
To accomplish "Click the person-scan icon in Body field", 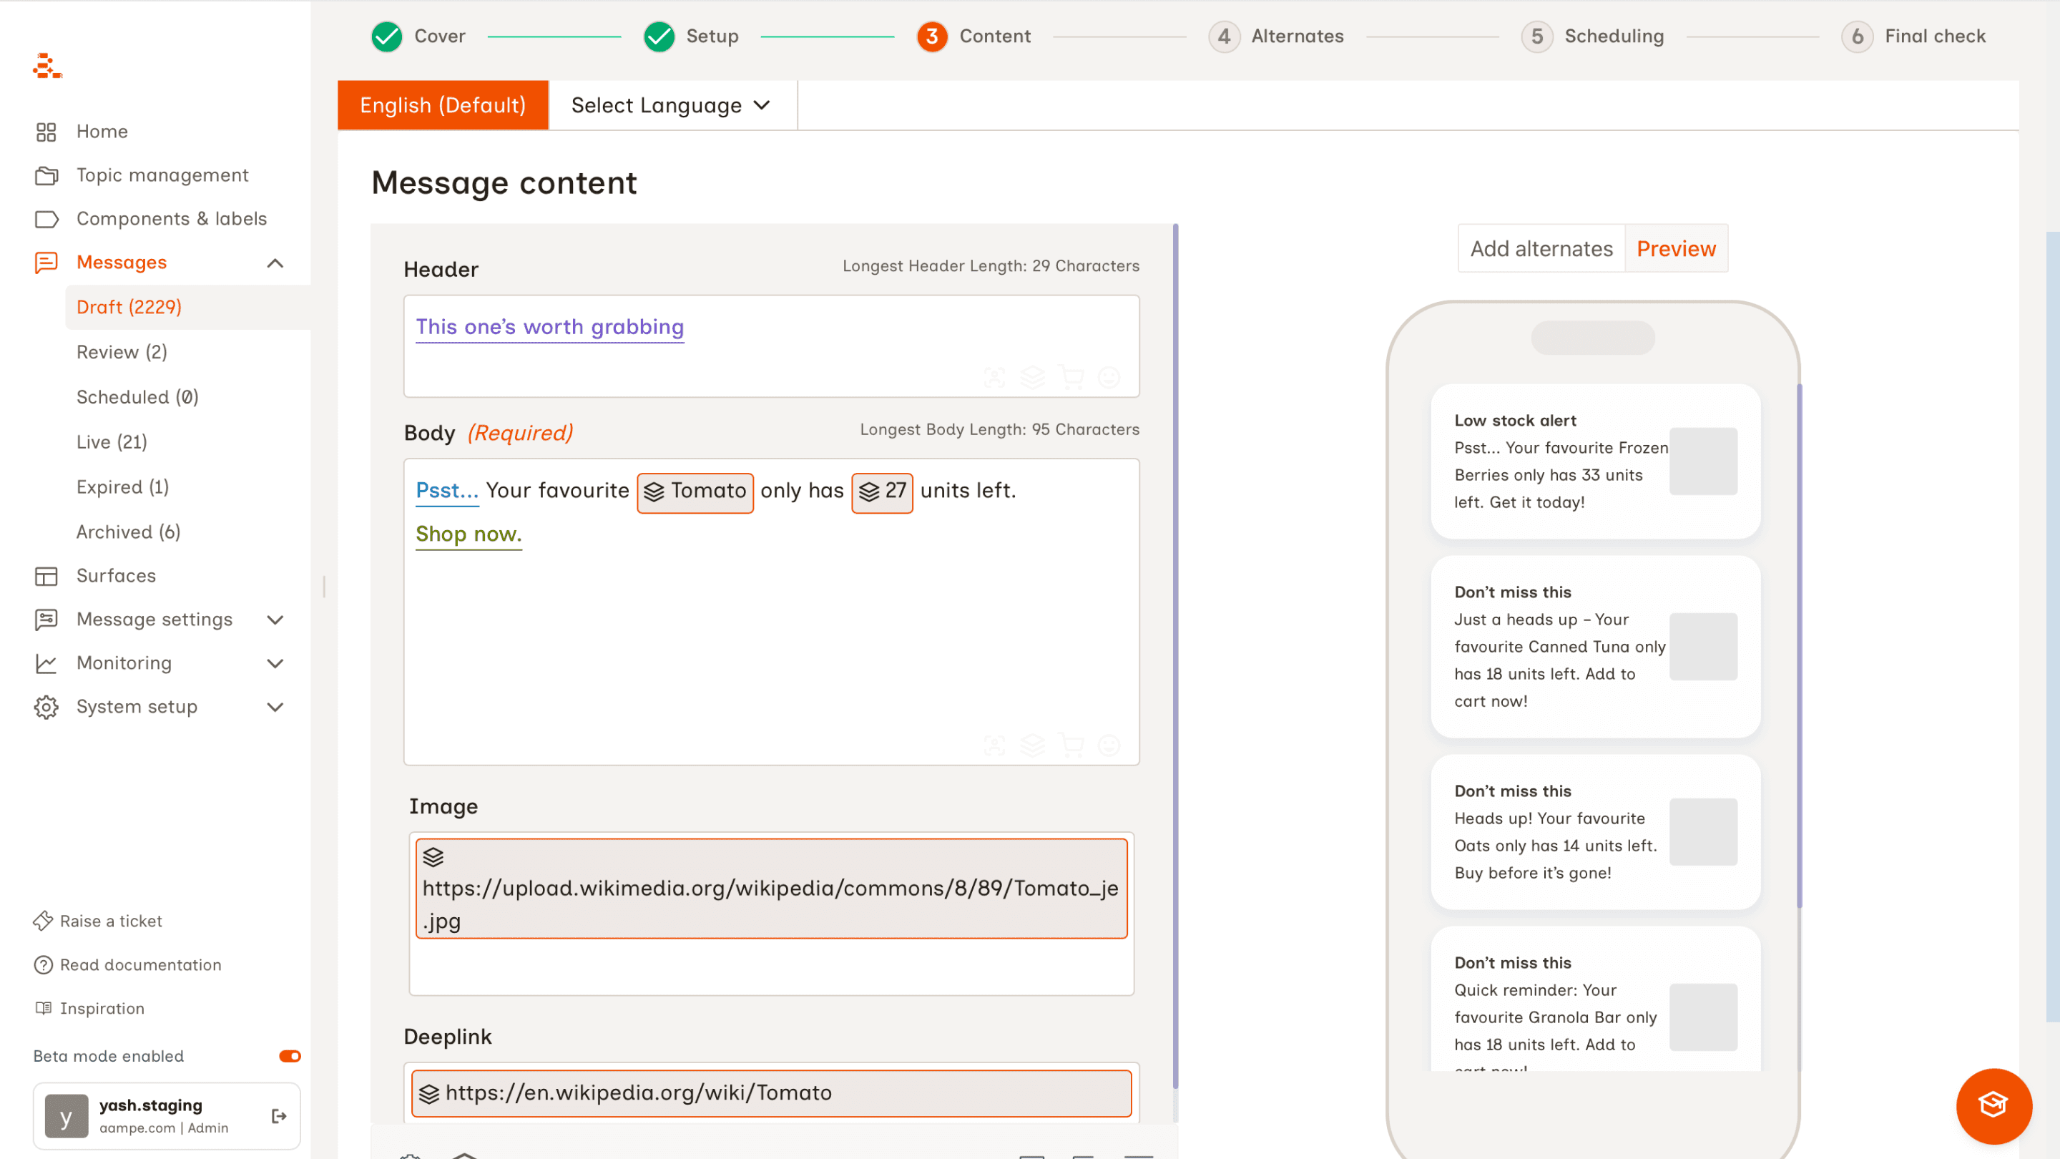I will (994, 745).
